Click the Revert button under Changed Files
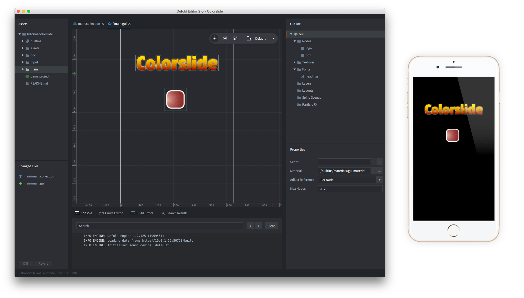This screenshot has width=524, height=298. click(x=43, y=263)
